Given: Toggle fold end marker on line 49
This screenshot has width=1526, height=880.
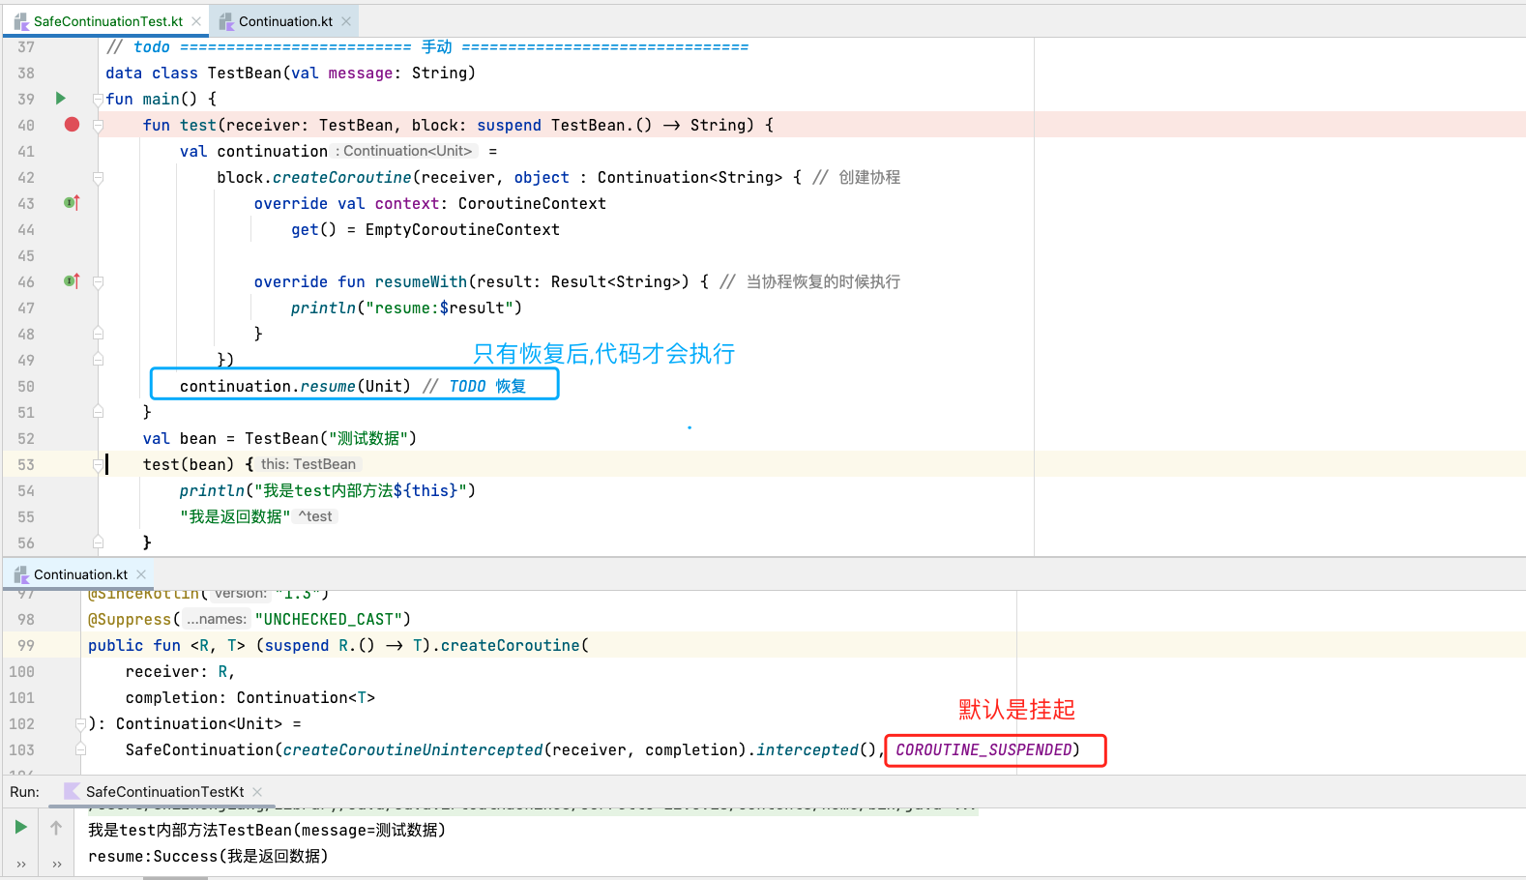Looking at the screenshot, I should 98,360.
